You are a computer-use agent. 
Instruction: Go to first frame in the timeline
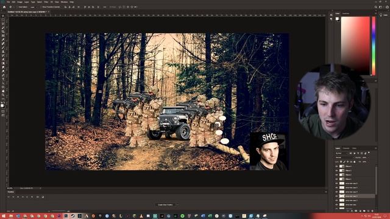[9, 197]
